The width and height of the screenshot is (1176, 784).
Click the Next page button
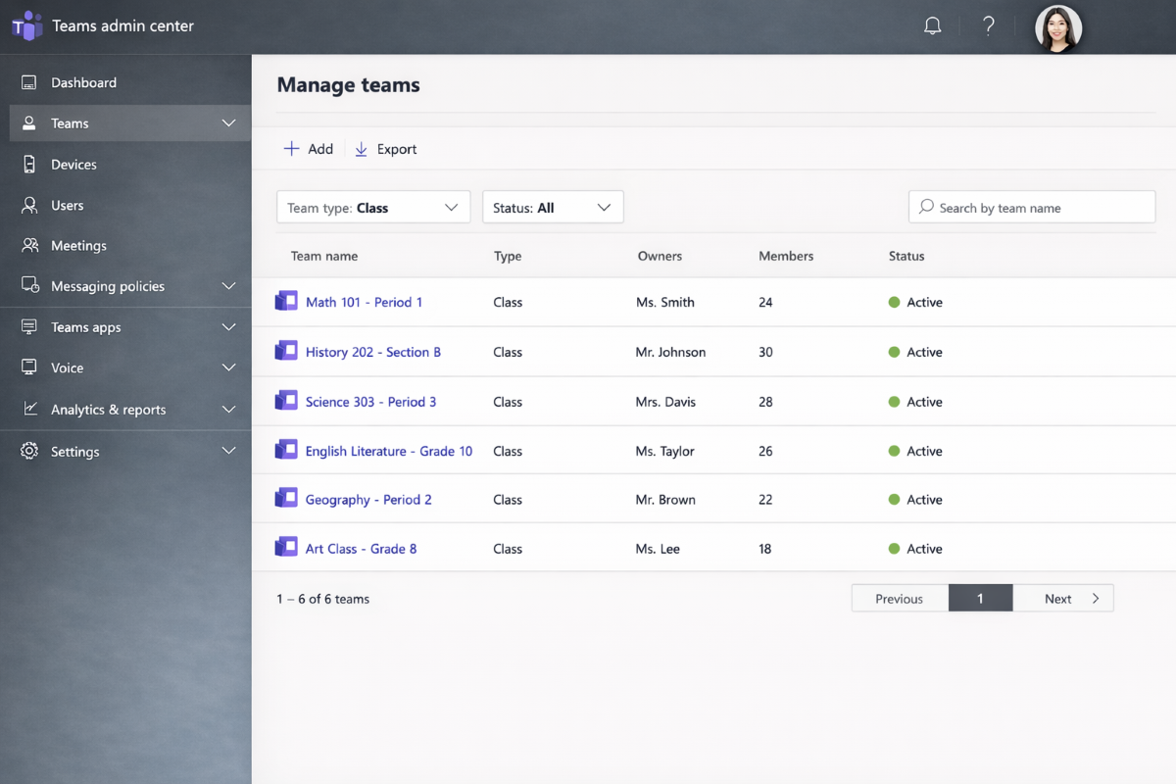click(x=1063, y=598)
